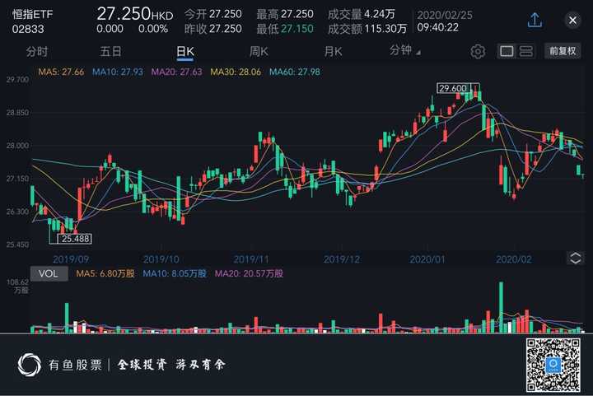Select the 月K tab
The height and width of the screenshot is (396, 593).
[333, 51]
